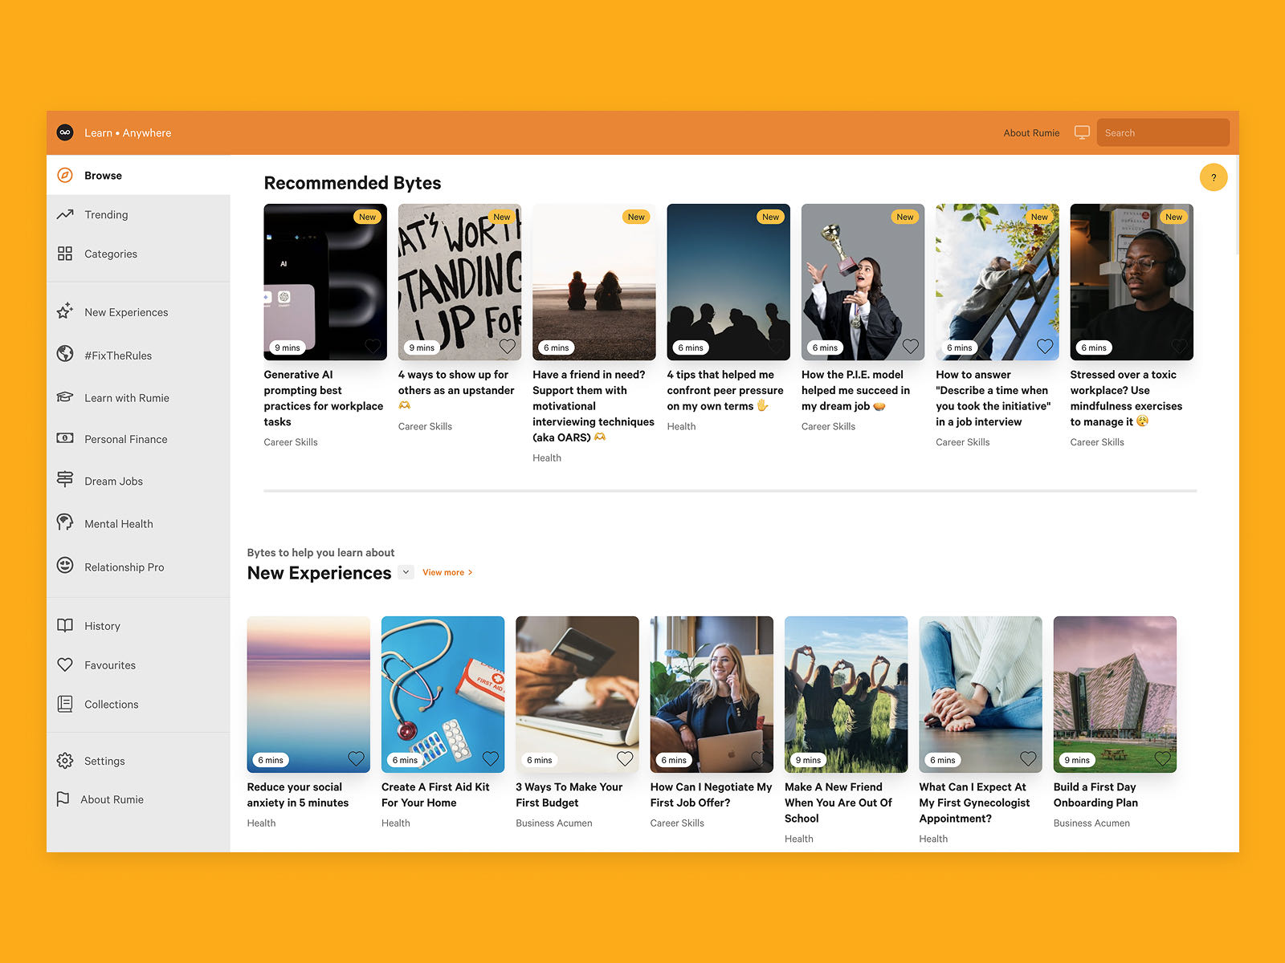Expand the New Experiences topic dropdown chevron
This screenshot has height=963, width=1285.
406,572
